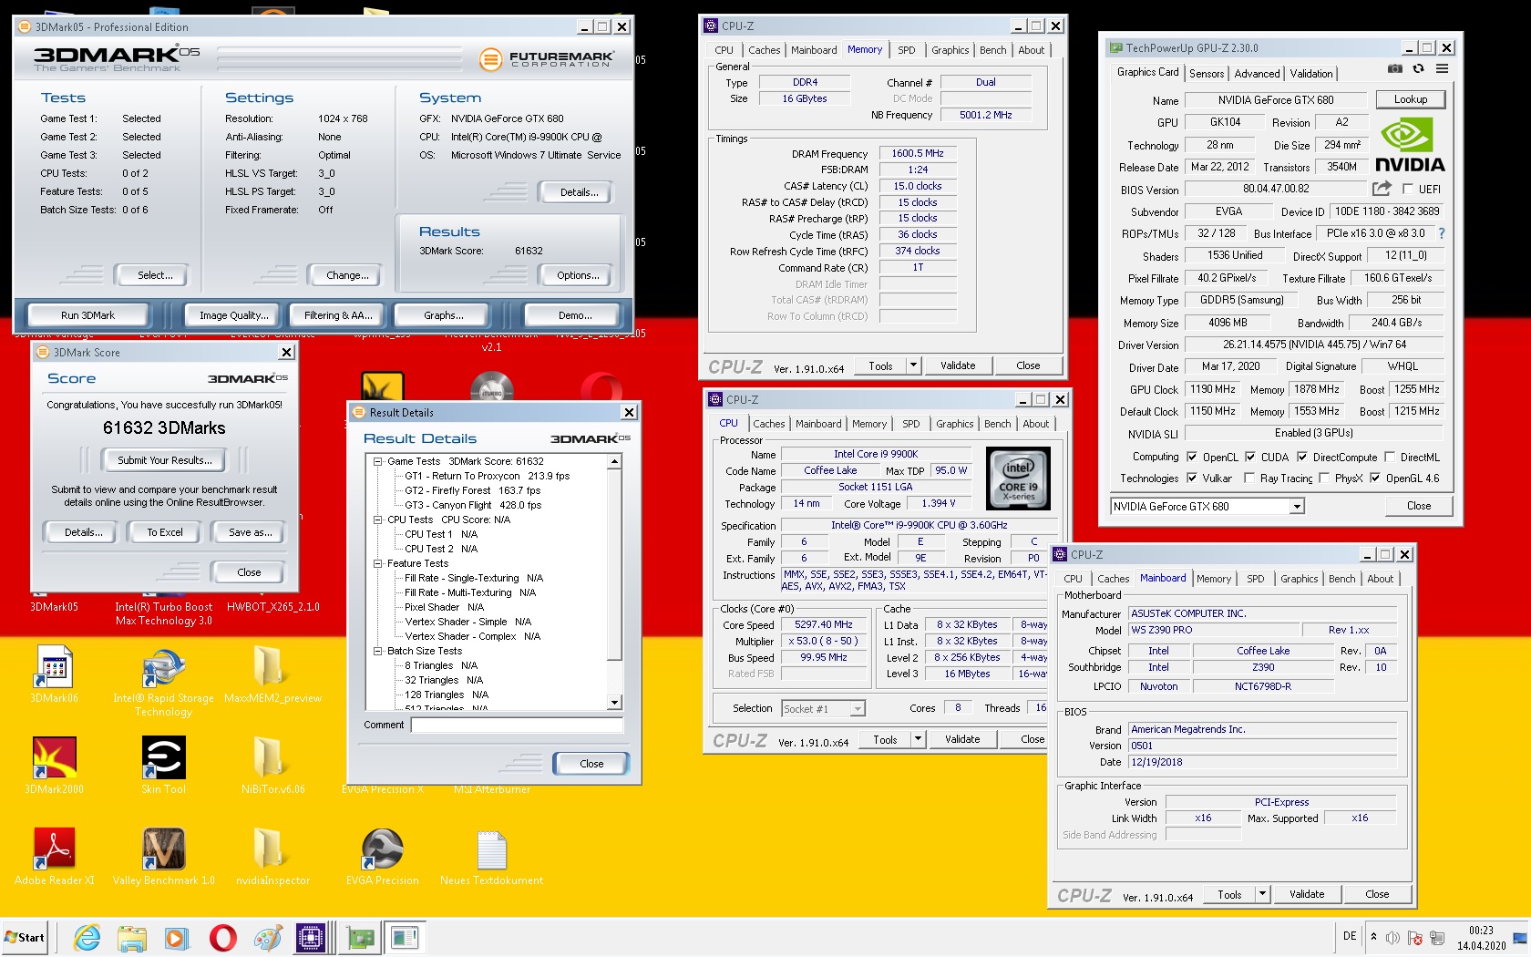Image resolution: width=1531 pixels, height=957 pixels.
Task: Open the GPU-Z hamburger menu icon
Action: pyautogui.click(x=1442, y=68)
